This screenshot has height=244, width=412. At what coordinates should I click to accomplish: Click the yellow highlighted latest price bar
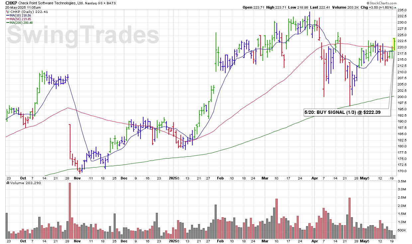point(394,45)
